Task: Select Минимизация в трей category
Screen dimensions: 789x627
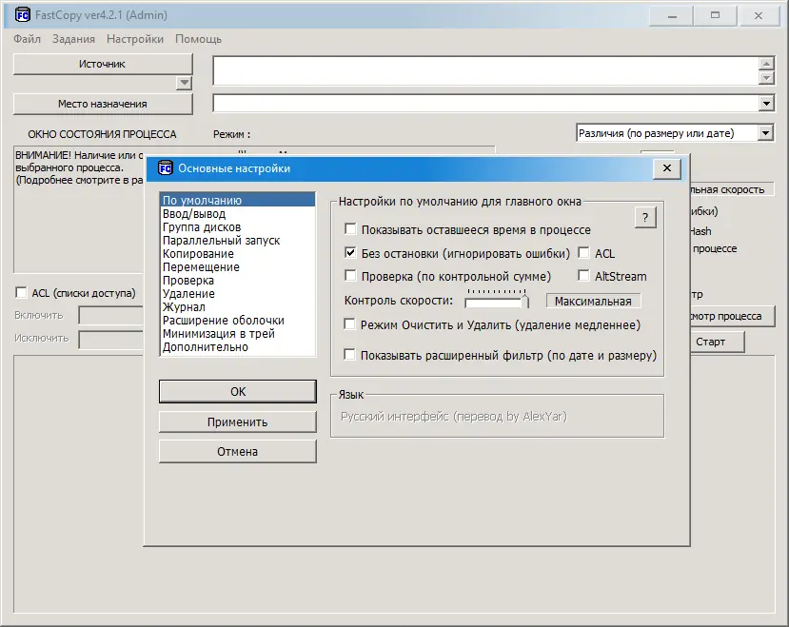Action: coord(238,334)
